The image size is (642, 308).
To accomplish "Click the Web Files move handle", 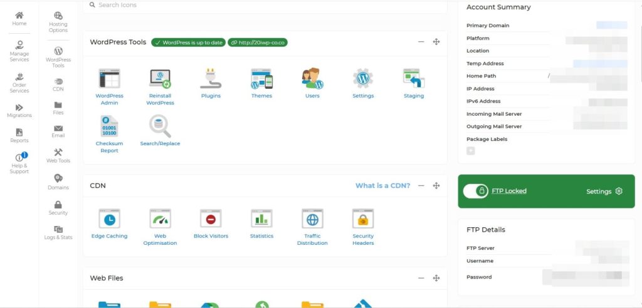I will point(436,278).
